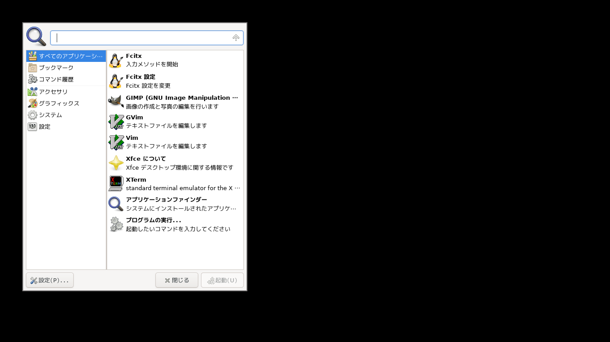Select 'システムにインストールされたアプリケ' description
The width and height of the screenshot is (610, 342).
pos(181,208)
